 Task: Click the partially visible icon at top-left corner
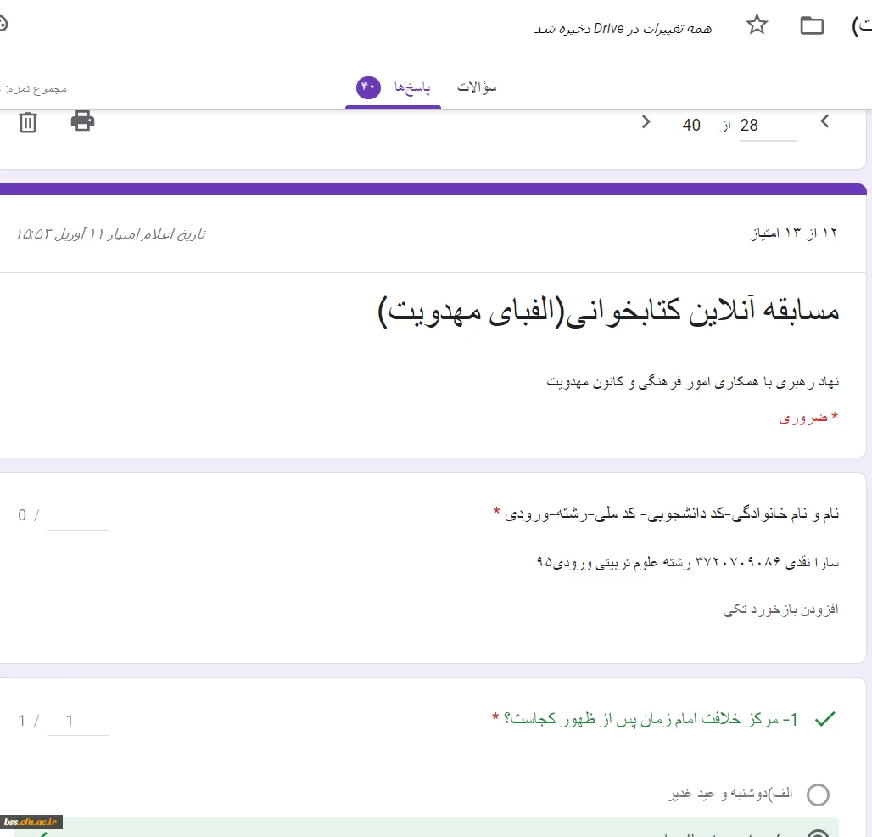click(3, 25)
